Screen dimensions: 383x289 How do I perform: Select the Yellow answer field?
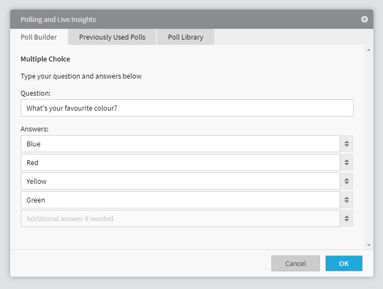(181, 181)
